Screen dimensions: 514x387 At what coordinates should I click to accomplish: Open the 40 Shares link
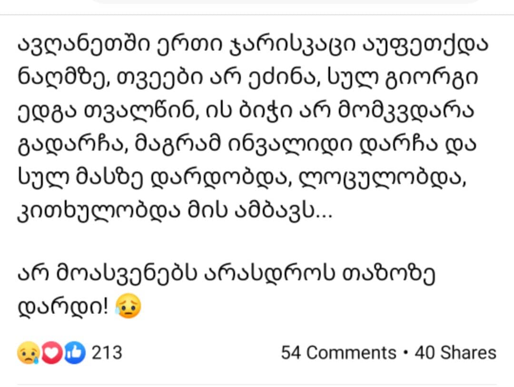(x=455, y=353)
